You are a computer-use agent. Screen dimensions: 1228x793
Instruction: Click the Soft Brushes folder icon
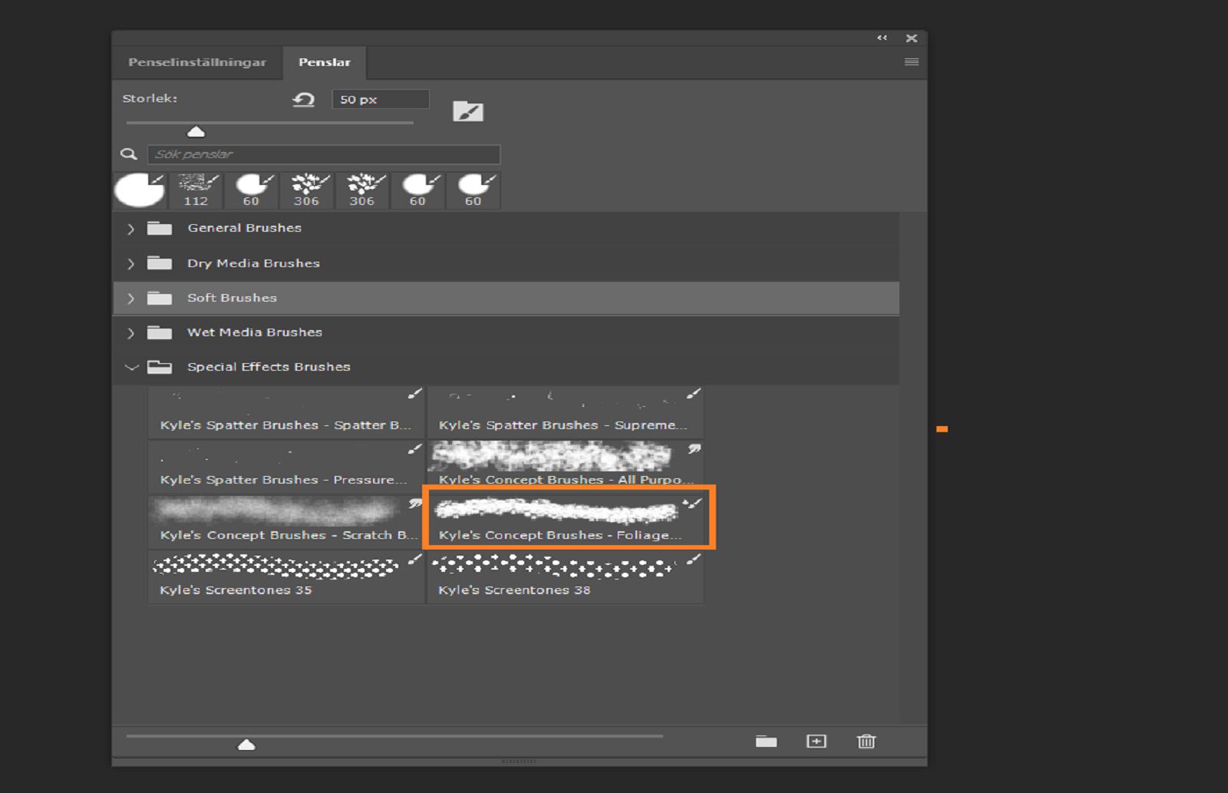click(x=160, y=298)
